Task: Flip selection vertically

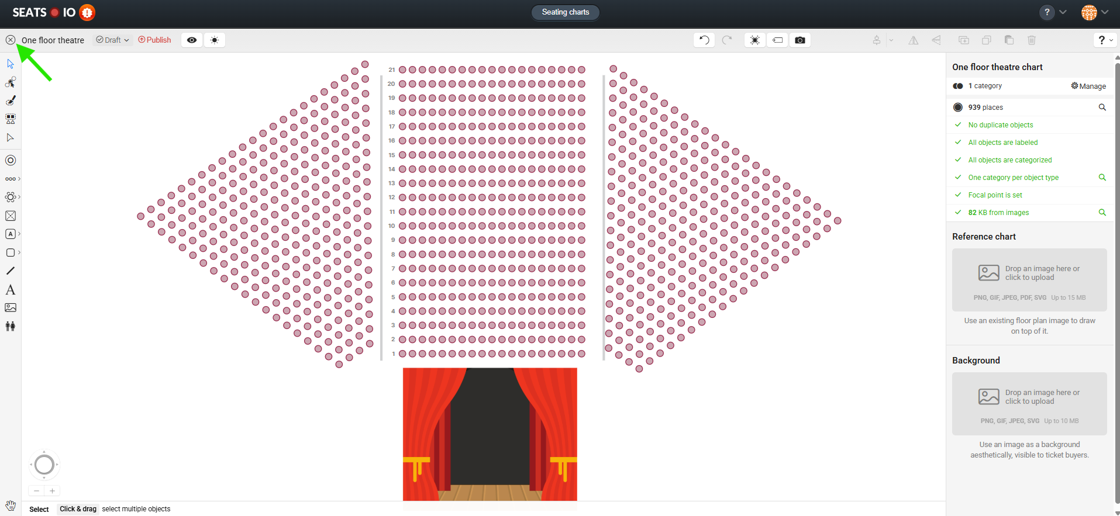Action: coord(936,40)
